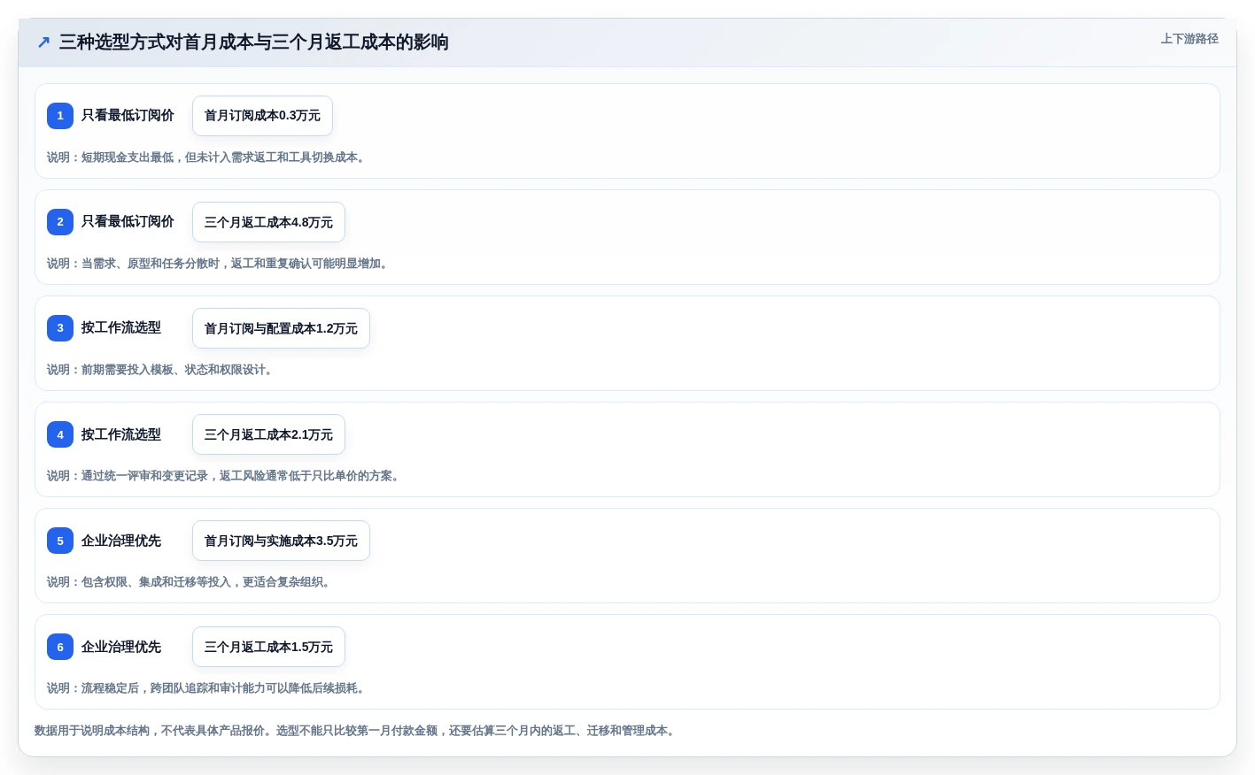Select the 三个月返工成本1.5万元 chip

click(x=268, y=647)
